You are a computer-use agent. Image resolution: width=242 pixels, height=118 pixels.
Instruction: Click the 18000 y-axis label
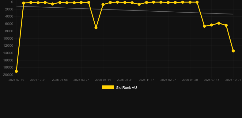point(8,68)
